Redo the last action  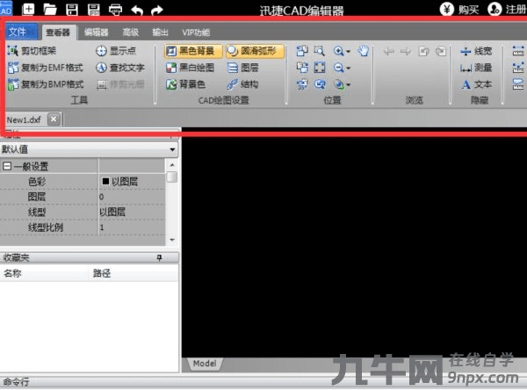tap(156, 10)
